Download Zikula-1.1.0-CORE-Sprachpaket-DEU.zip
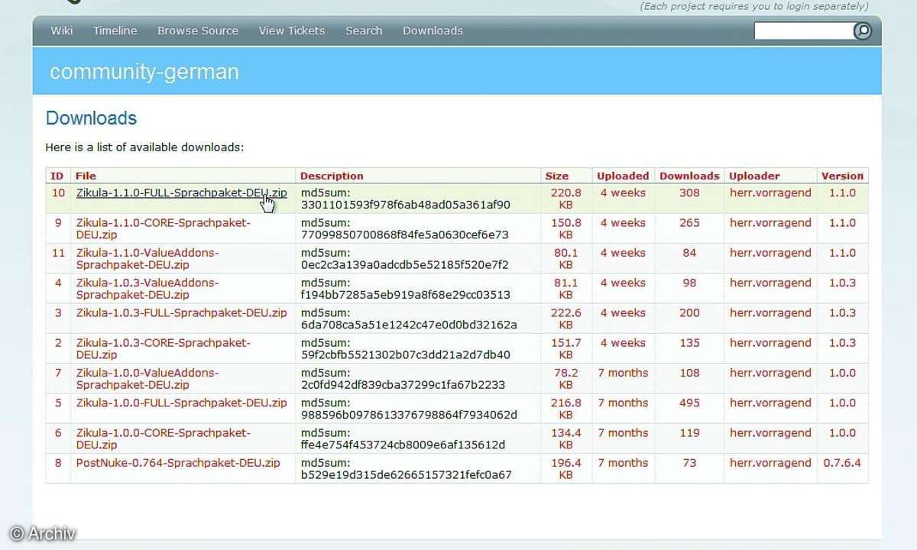Viewport: 917px width, 550px height. tap(163, 229)
